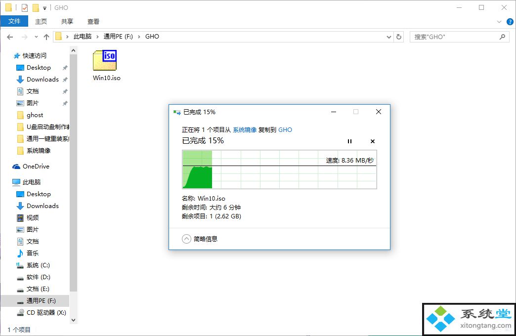Close the copy progress dialog window

[x=379, y=112]
